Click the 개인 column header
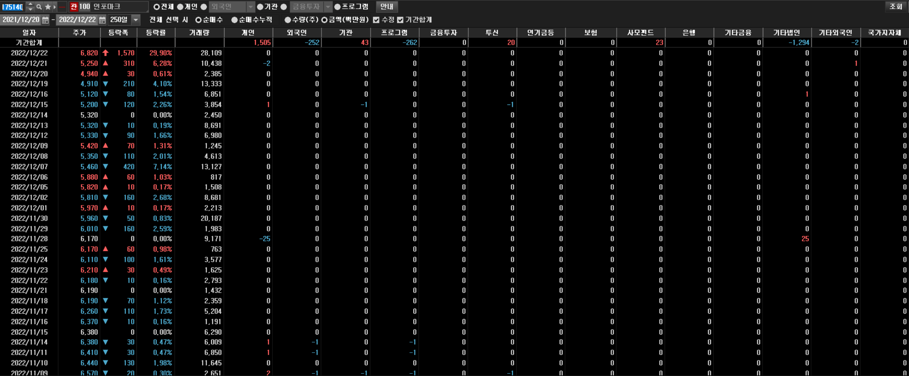Image resolution: width=909 pixels, height=376 pixels. pyautogui.click(x=248, y=32)
